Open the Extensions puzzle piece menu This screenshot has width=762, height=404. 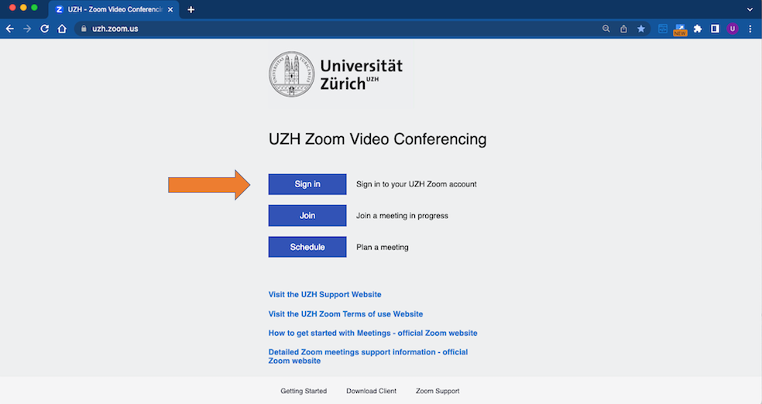tap(698, 29)
